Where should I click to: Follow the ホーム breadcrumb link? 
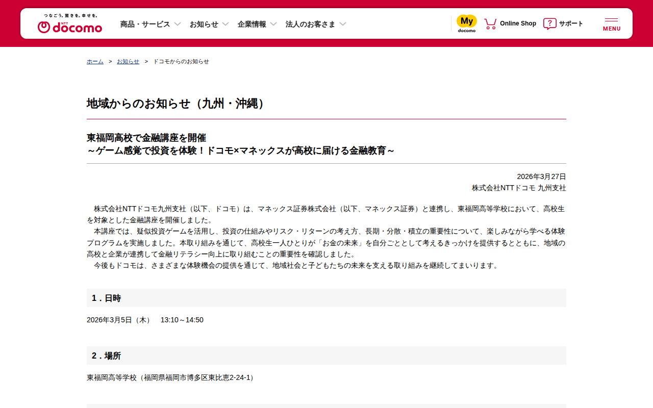[95, 61]
